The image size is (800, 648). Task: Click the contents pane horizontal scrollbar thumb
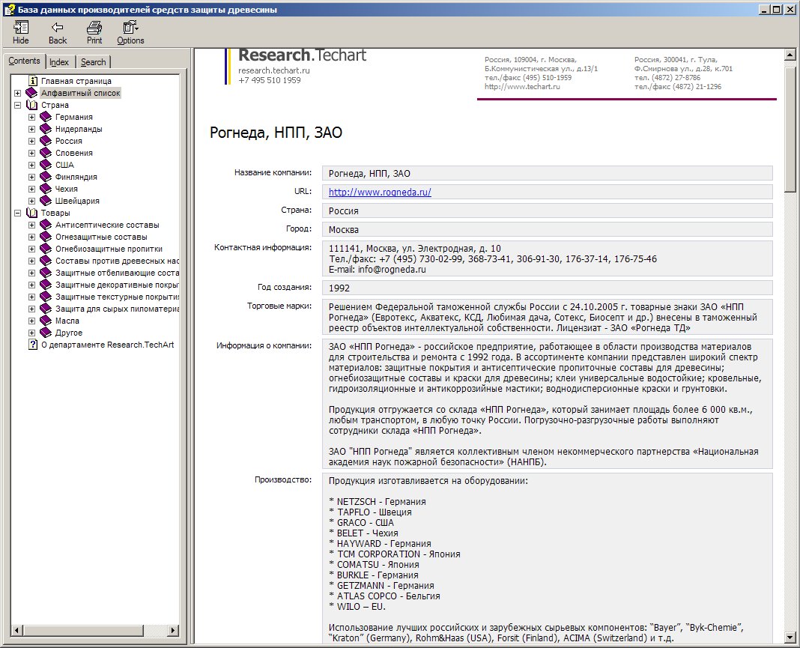84,630
